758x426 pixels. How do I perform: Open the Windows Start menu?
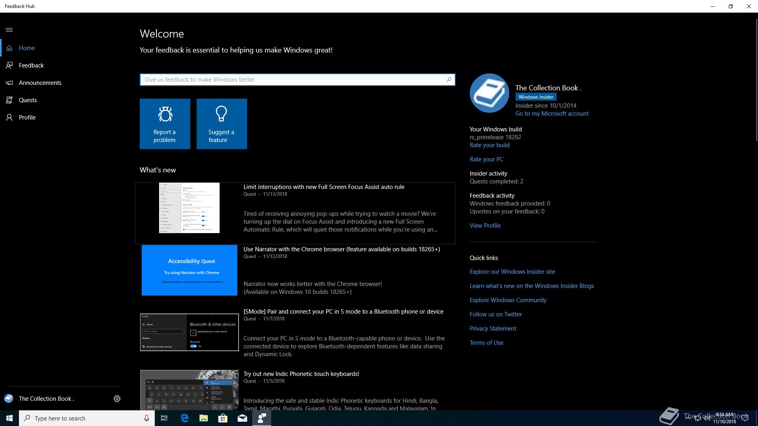click(x=9, y=418)
